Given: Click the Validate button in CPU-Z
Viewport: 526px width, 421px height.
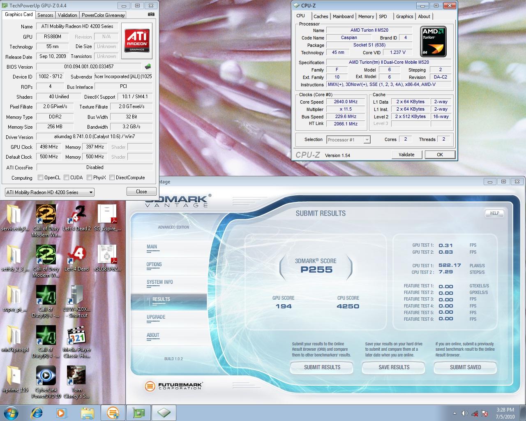Looking at the screenshot, I should 406,155.
